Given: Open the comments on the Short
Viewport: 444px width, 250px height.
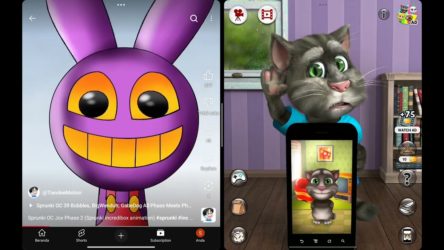Looking at the screenshot, I should click(208, 131).
